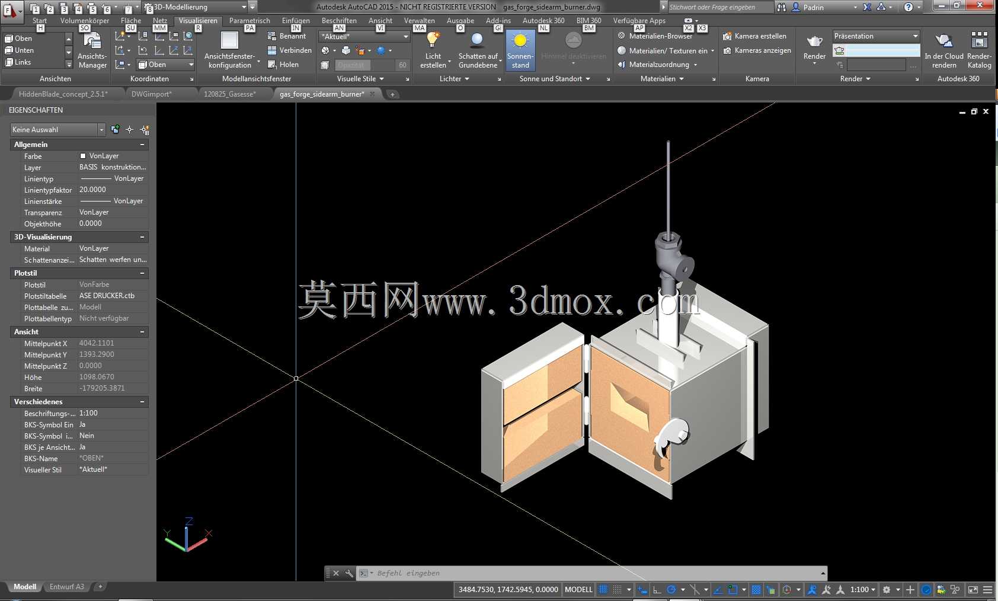This screenshot has width=998, height=601.
Task: Toggle Sonnenstand on or off
Action: (520, 50)
